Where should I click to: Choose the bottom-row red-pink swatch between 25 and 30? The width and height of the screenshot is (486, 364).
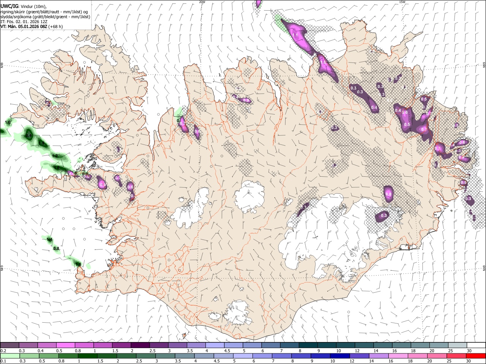tap(456, 356)
